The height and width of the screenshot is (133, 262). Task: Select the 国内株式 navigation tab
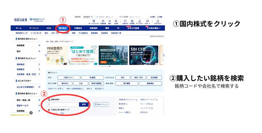(63, 28)
